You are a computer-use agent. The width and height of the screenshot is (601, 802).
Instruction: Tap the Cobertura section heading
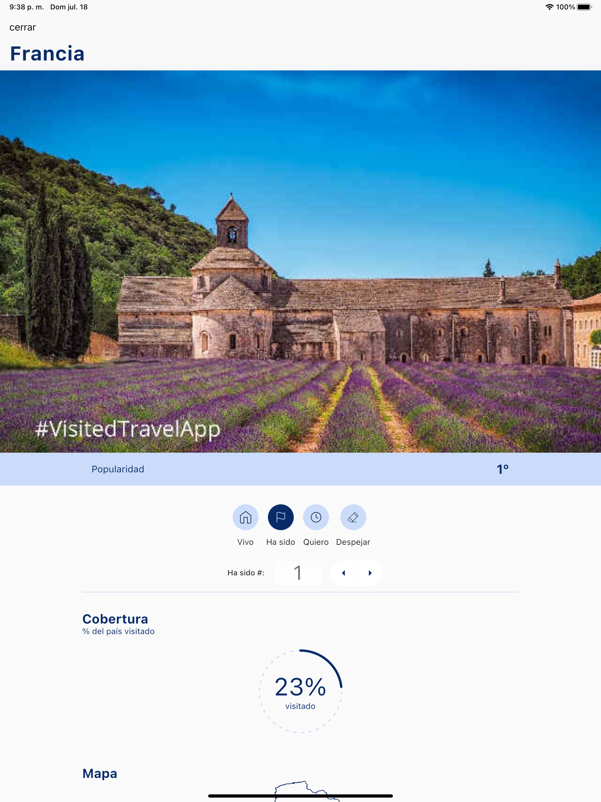(115, 619)
